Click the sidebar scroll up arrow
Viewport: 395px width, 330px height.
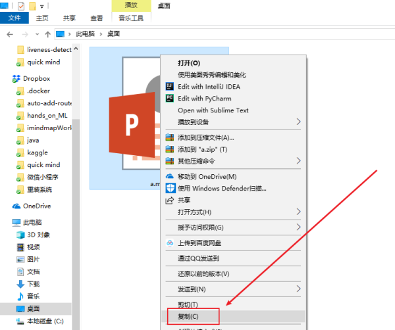76,49
